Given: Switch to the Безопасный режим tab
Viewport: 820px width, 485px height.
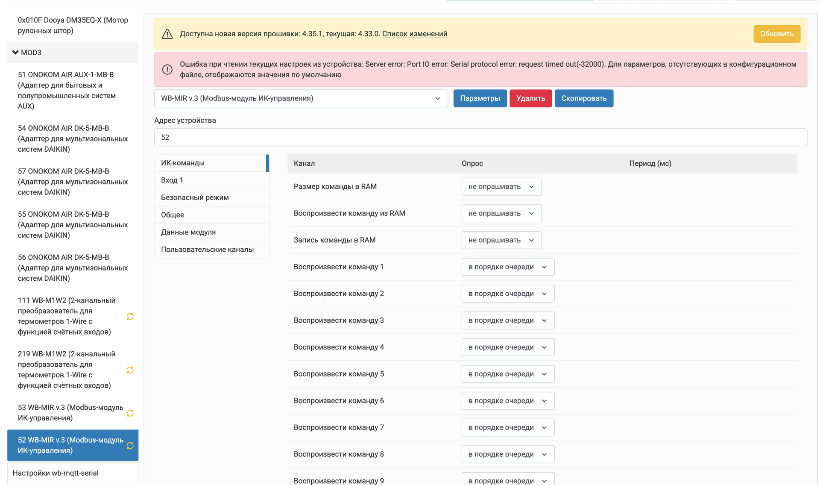Looking at the screenshot, I should [x=211, y=197].
